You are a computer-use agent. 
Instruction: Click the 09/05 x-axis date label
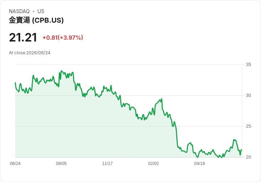[61, 164]
